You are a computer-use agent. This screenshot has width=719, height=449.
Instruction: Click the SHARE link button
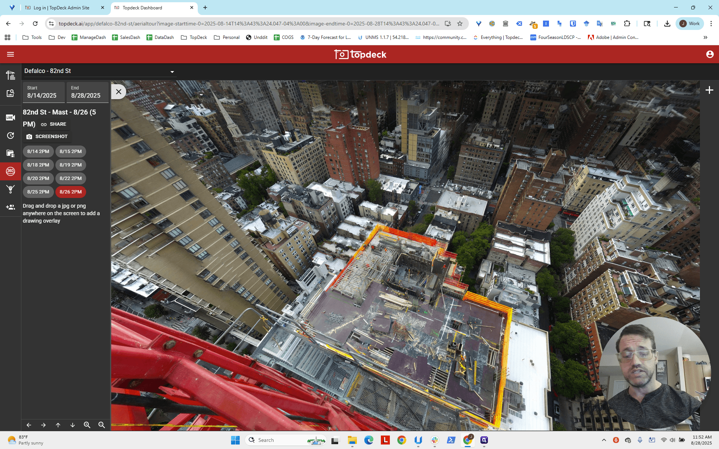54,124
